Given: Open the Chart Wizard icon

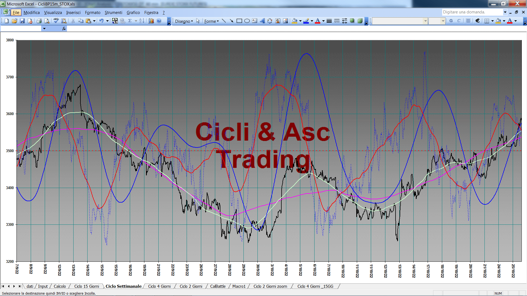Looking at the screenshot, I should click(151, 21).
